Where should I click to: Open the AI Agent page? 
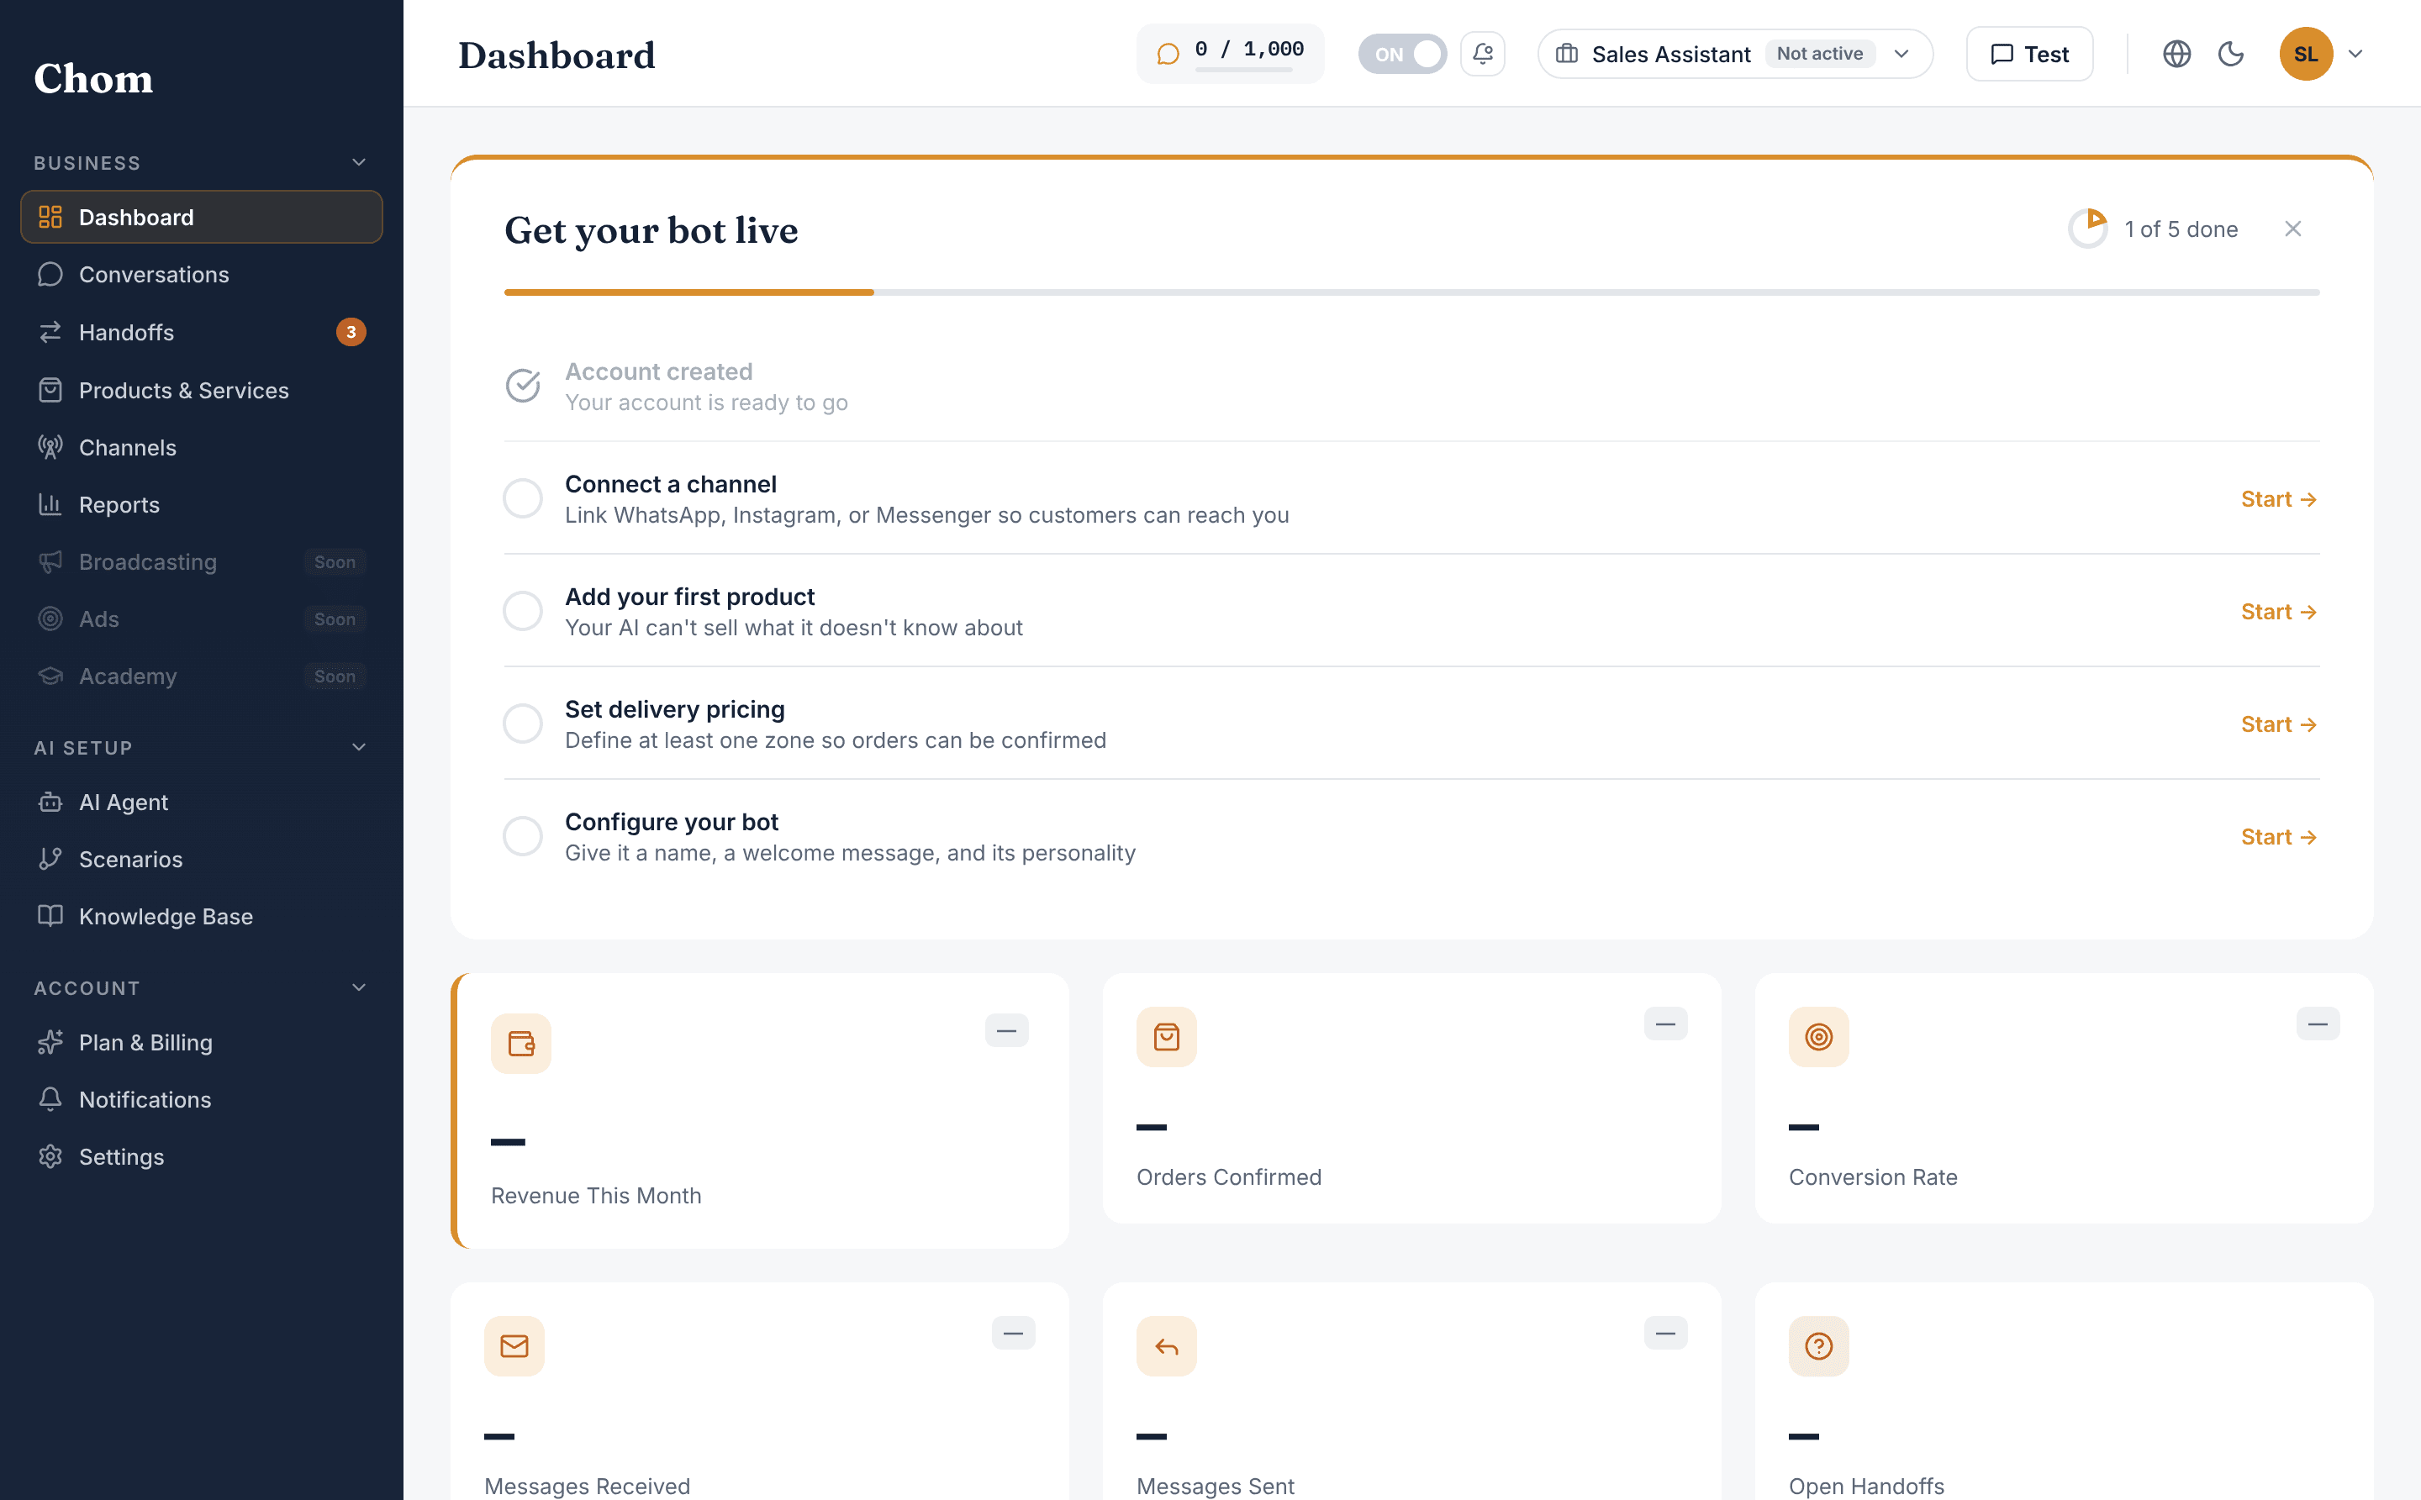(202, 802)
